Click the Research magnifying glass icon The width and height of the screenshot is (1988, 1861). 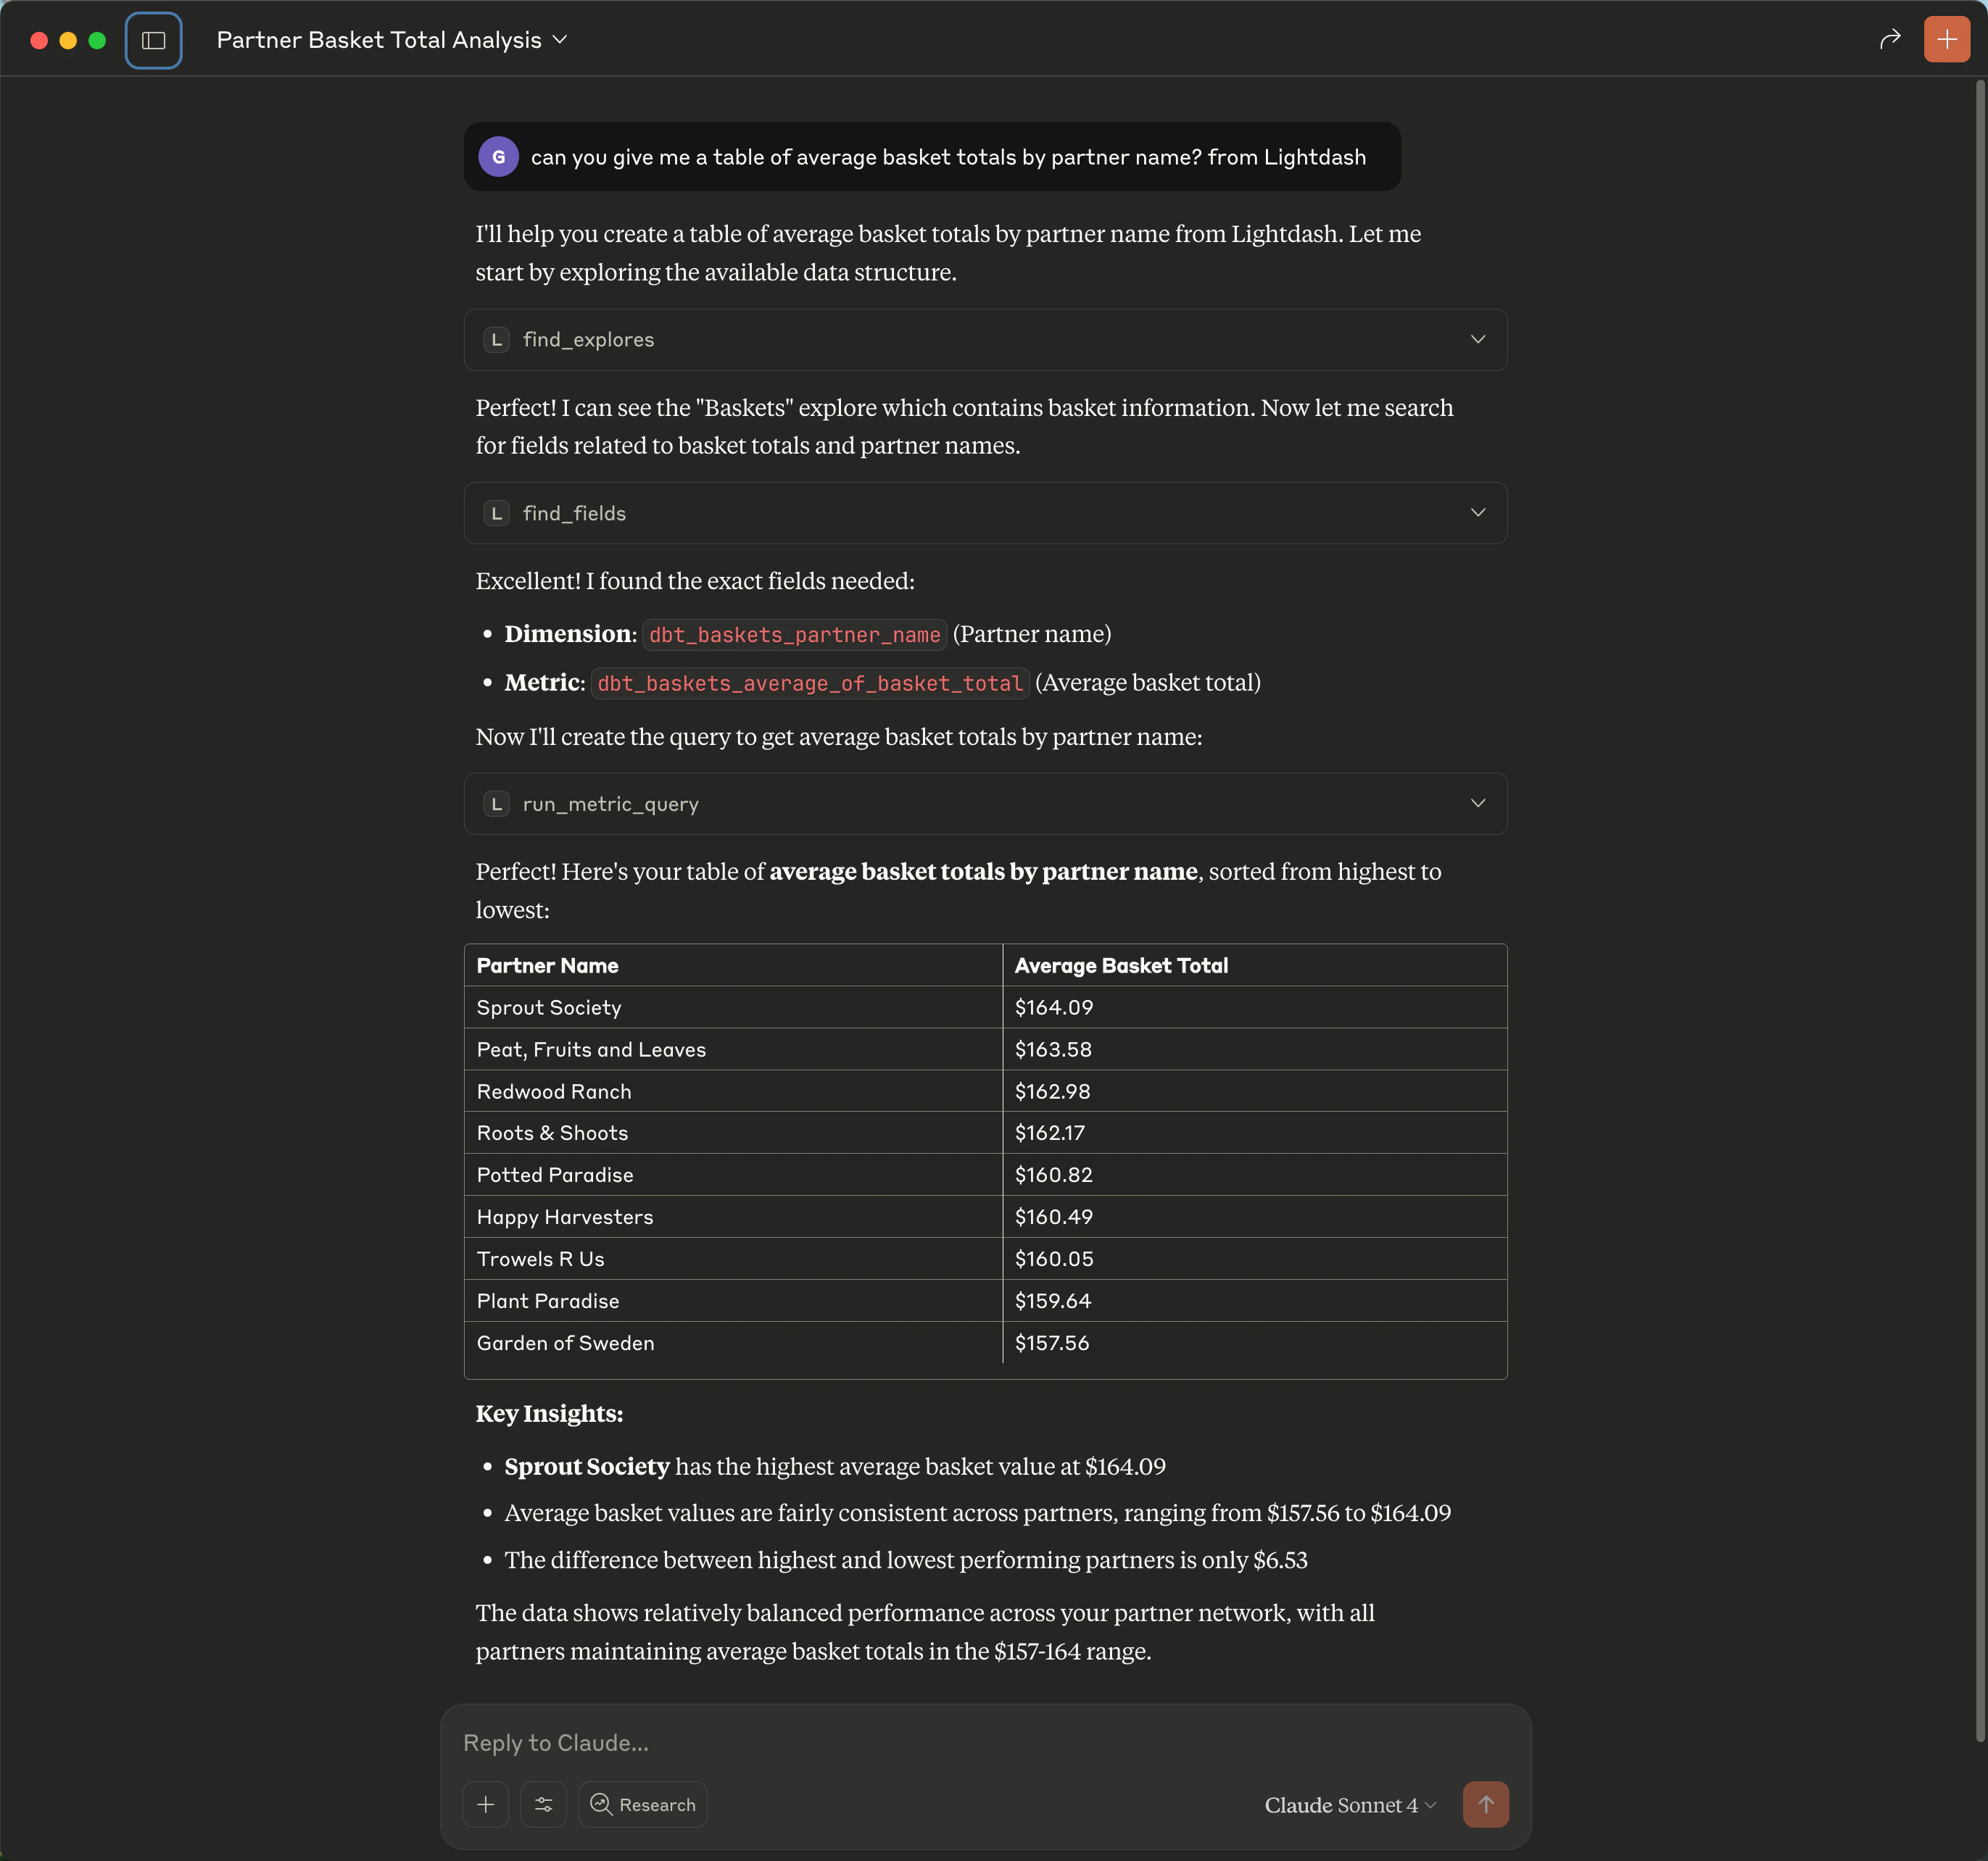(603, 1805)
